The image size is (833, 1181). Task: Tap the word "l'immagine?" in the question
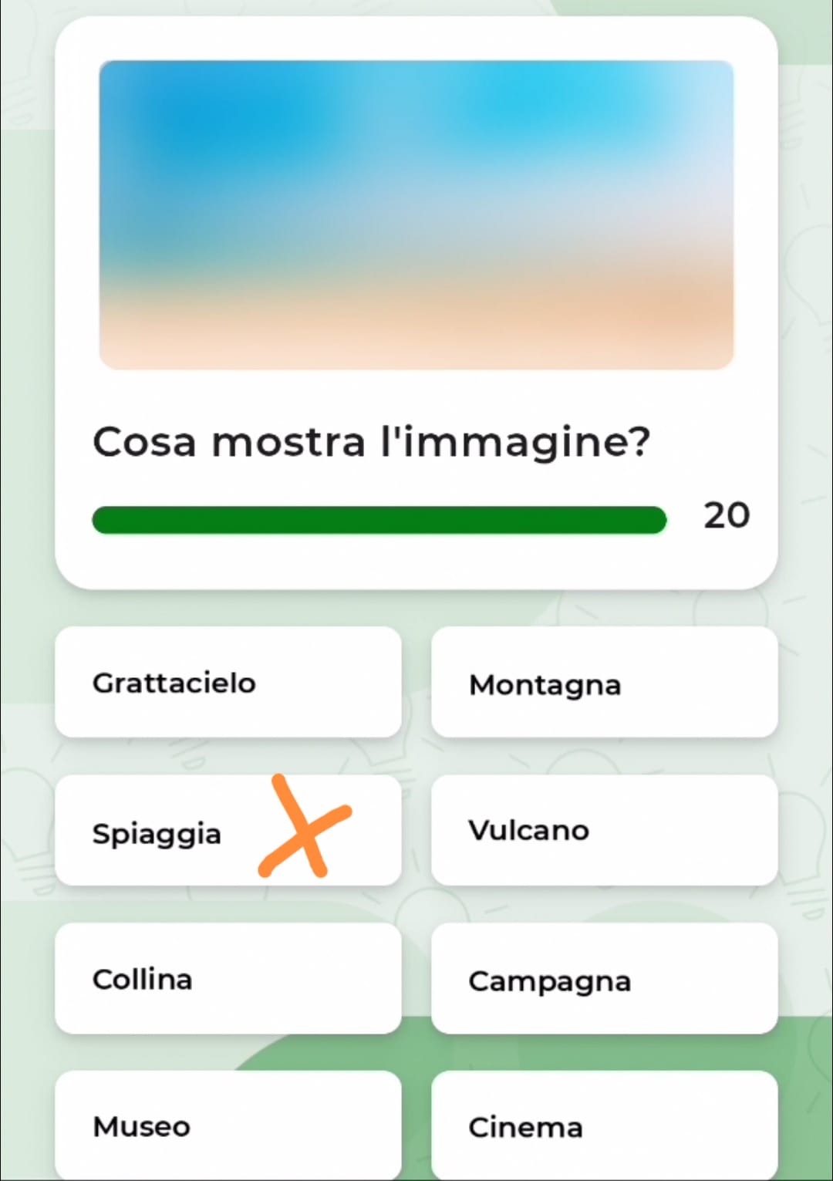pyautogui.click(x=516, y=442)
